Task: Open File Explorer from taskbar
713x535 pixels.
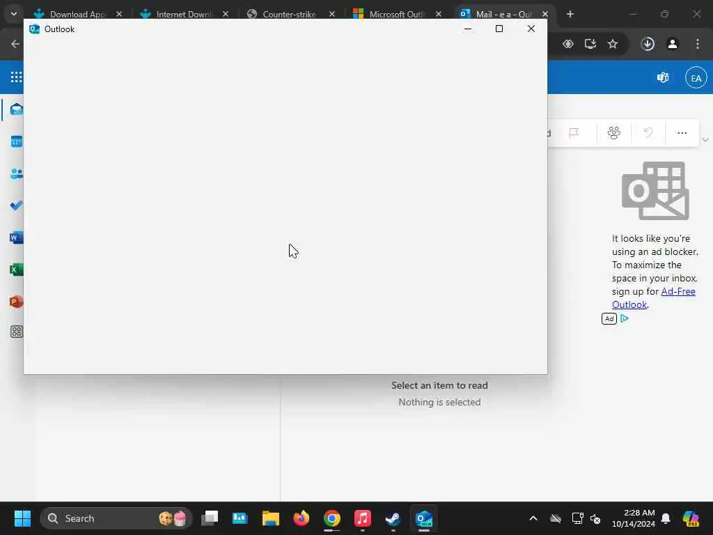Action: 271,518
